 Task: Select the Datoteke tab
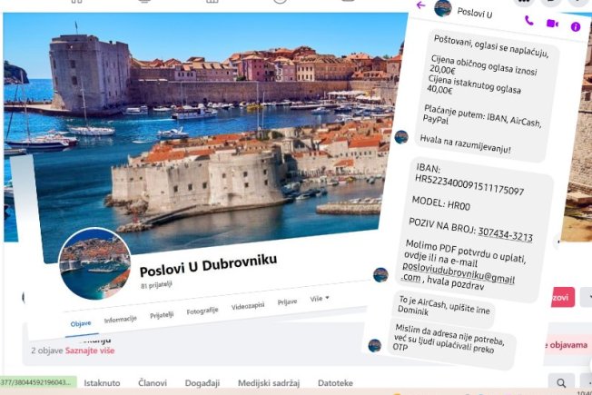click(x=335, y=383)
